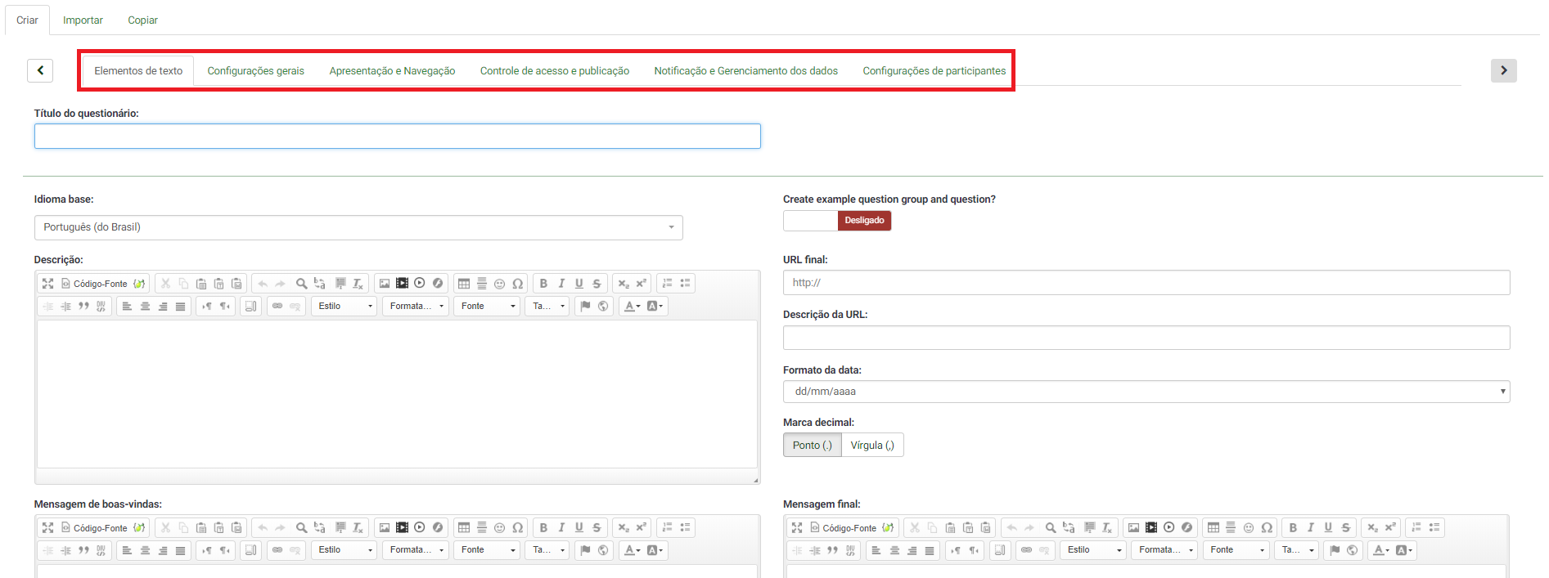Insert a table in the Descrição editor
The image size is (1549, 578).
pyautogui.click(x=464, y=284)
